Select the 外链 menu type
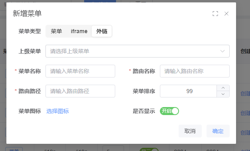The image size is (250, 151). [102, 31]
